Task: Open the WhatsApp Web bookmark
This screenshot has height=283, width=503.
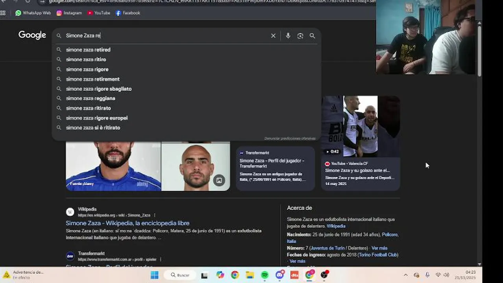Action: coord(33,13)
